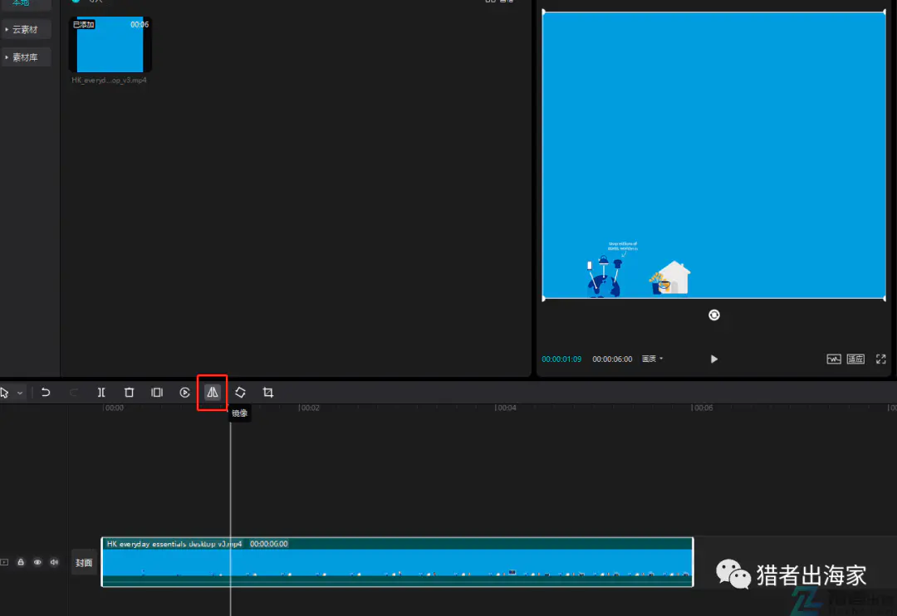
Task: Click the Freeze frame tool icon
Action: click(157, 392)
